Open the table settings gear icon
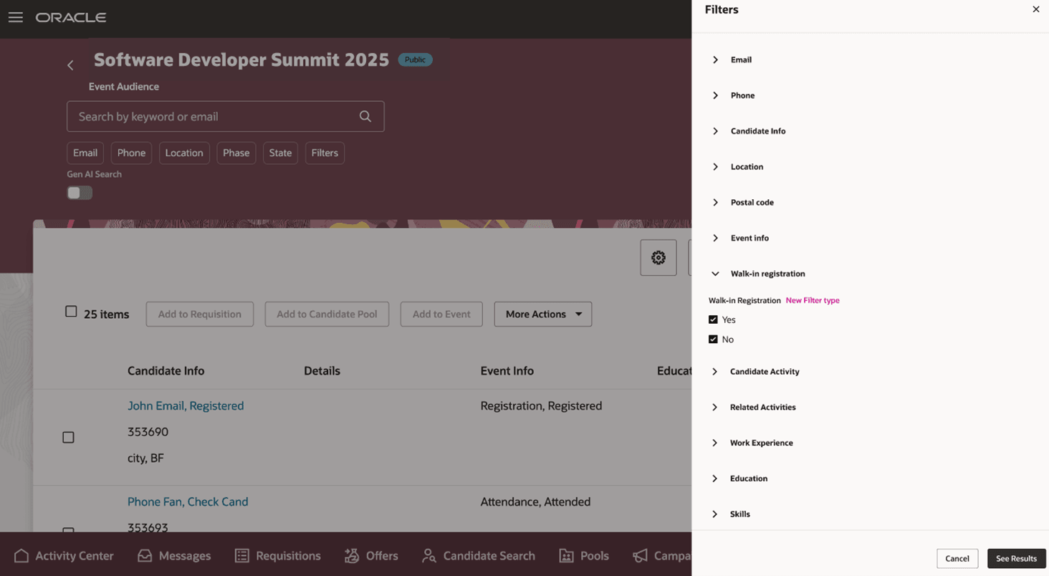This screenshot has height=576, width=1049. point(658,257)
